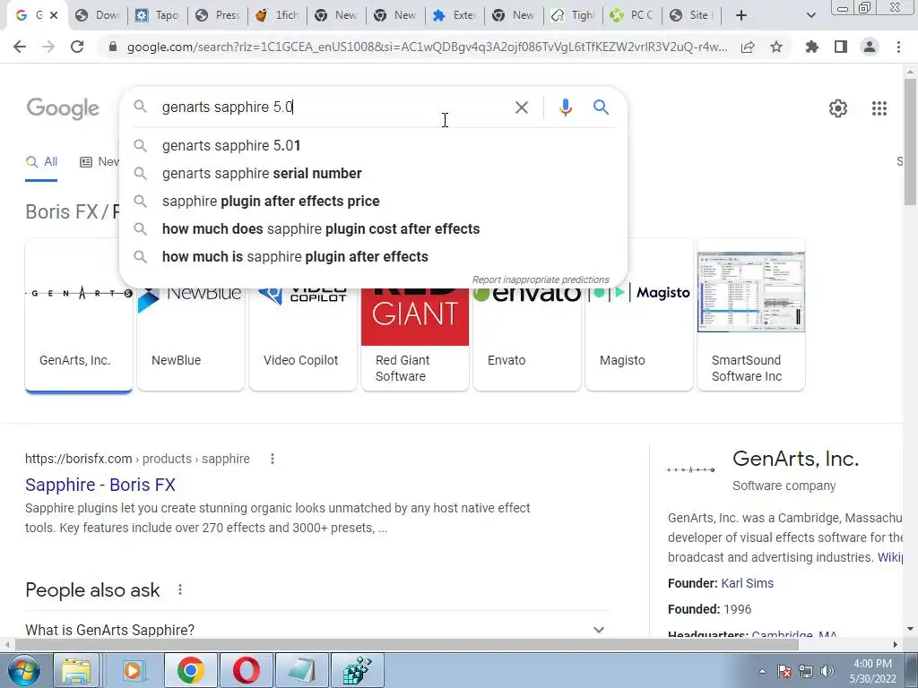Open more options for borisfx.com result

[x=273, y=459]
